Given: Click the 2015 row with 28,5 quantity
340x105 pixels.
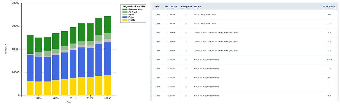Looking at the screenshot, I should (x=245, y=77).
